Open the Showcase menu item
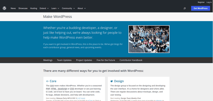Viewport: 213px width, 101px height. 23,8
